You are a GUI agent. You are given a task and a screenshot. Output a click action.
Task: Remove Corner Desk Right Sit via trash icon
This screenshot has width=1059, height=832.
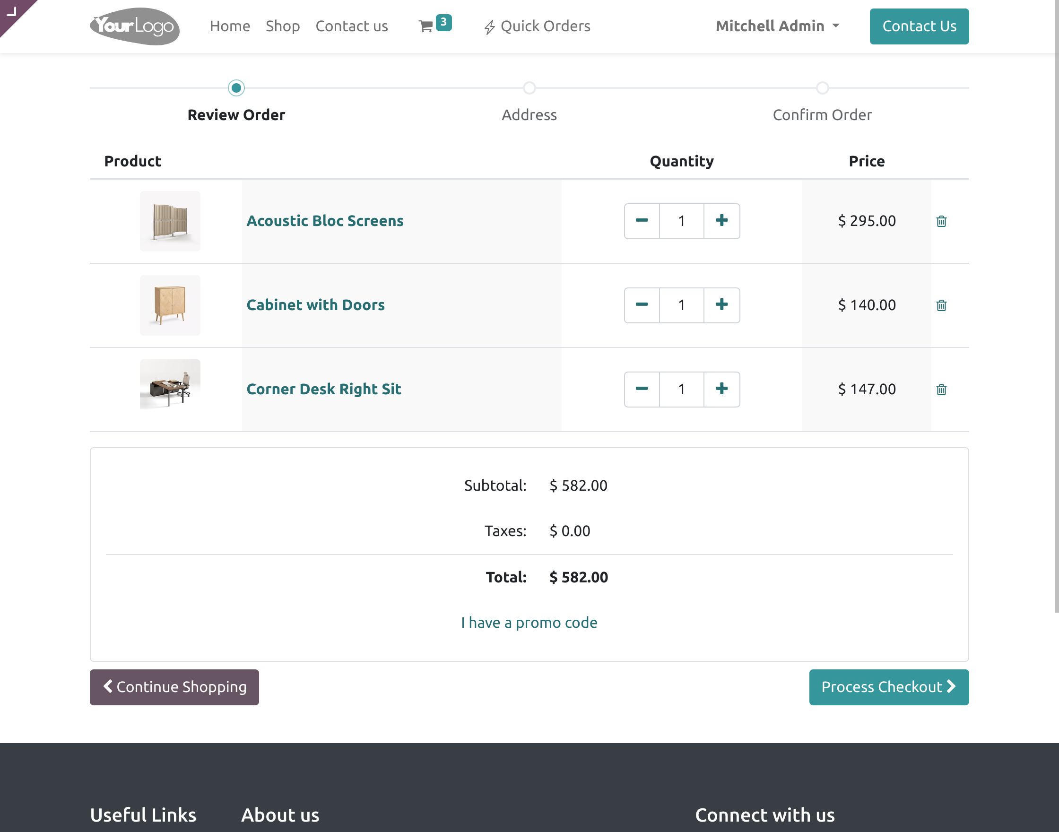pyautogui.click(x=942, y=389)
